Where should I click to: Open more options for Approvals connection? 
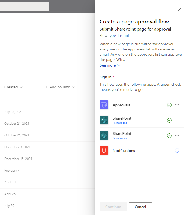click(x=177, y=105)
